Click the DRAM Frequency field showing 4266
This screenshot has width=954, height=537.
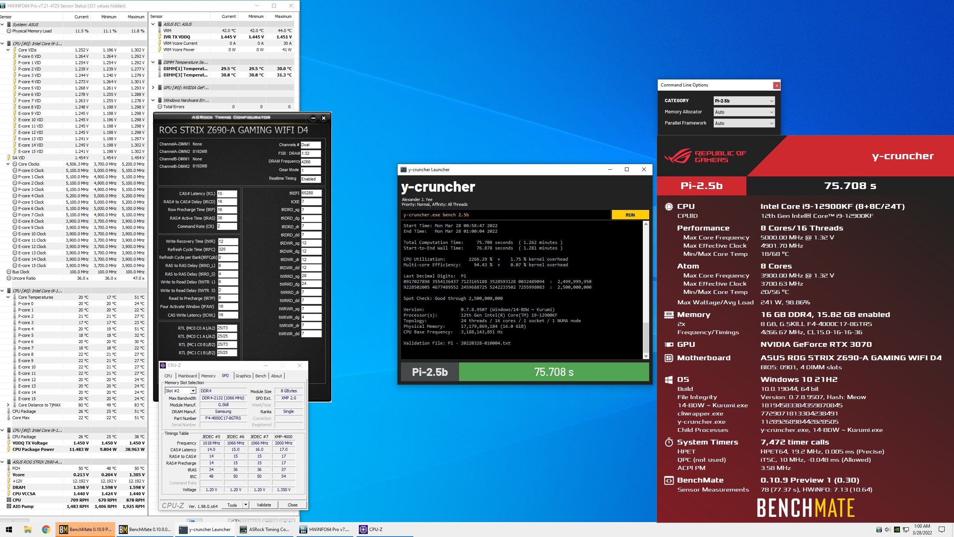tap(311, 162)
